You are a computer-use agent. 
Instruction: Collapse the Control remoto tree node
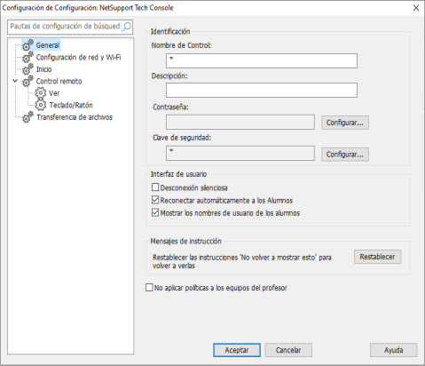pyautogui.click(x=15, y=81)
